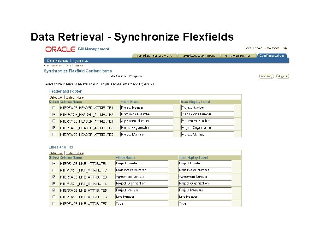Edit Item Name field for INTERFACE_HEADER_ATTRIBUTE3
The image size is (332, 249).
click(147, 121)
